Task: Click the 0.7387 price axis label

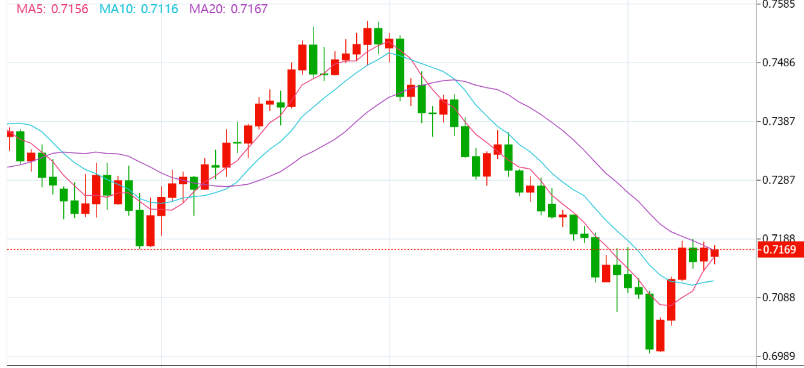Action: (779, 121)
